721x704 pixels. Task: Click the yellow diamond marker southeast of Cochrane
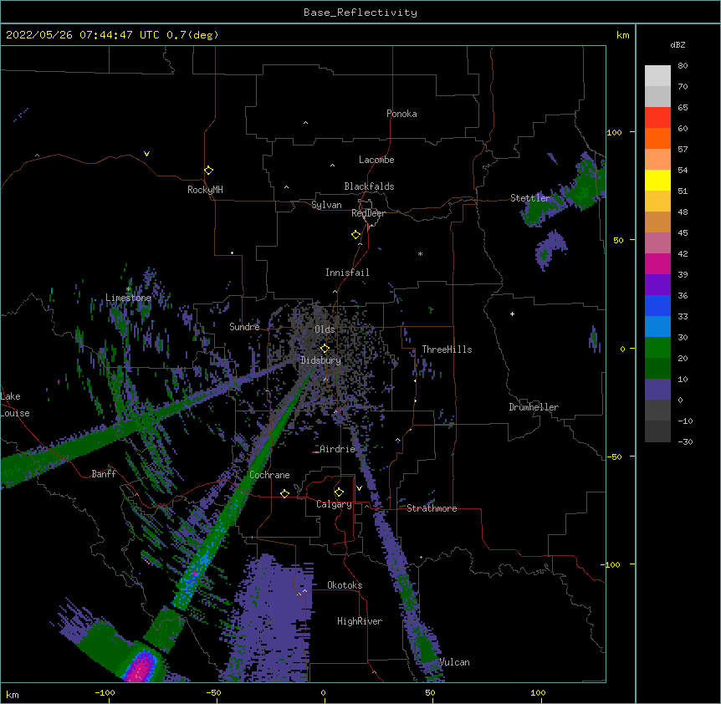click(x=284, y=493)
